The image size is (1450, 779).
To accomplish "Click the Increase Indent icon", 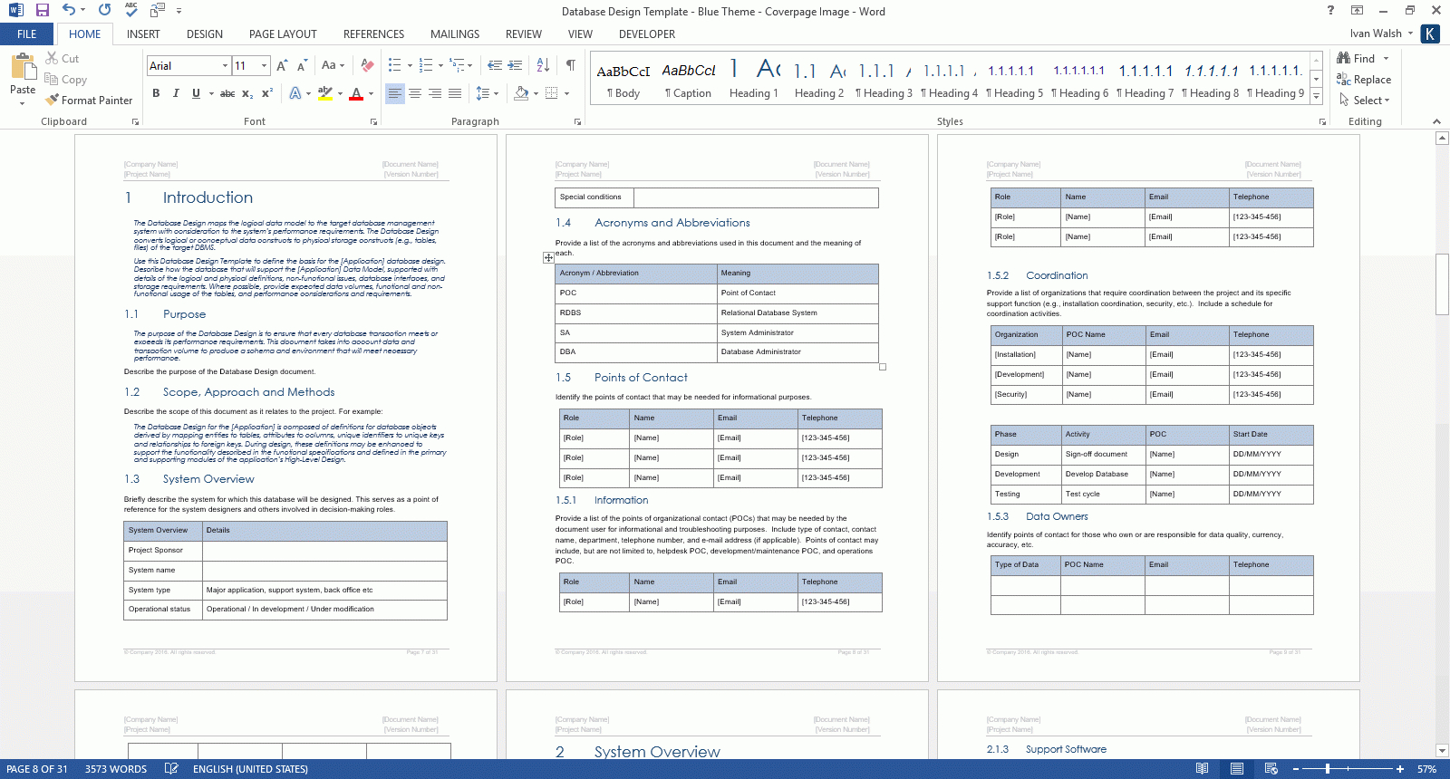I will pos(515,65).
